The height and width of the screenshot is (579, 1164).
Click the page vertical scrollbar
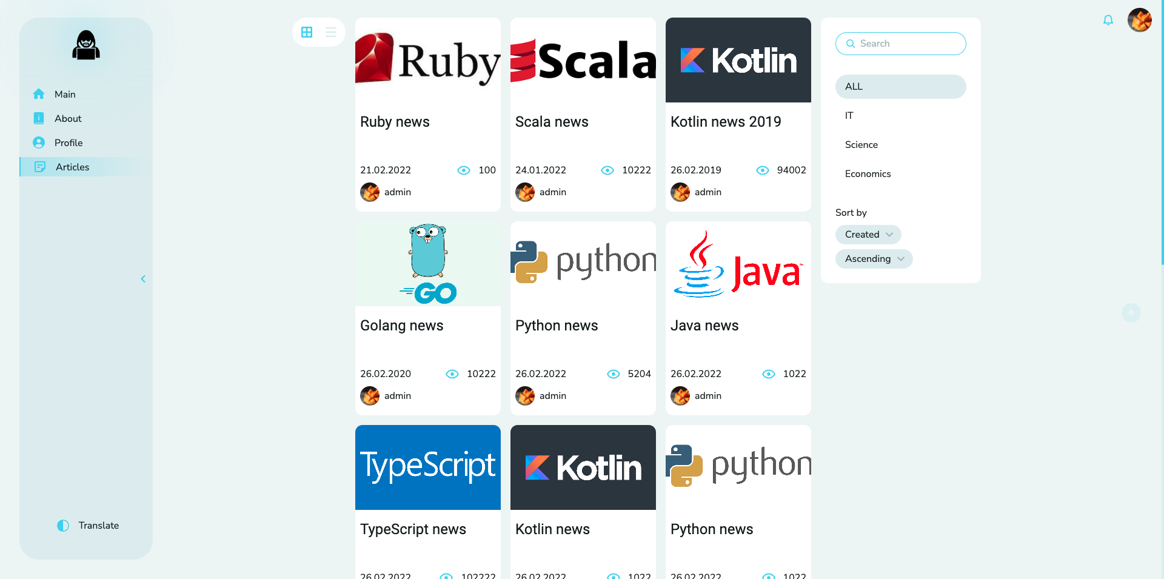(1162, 132)
